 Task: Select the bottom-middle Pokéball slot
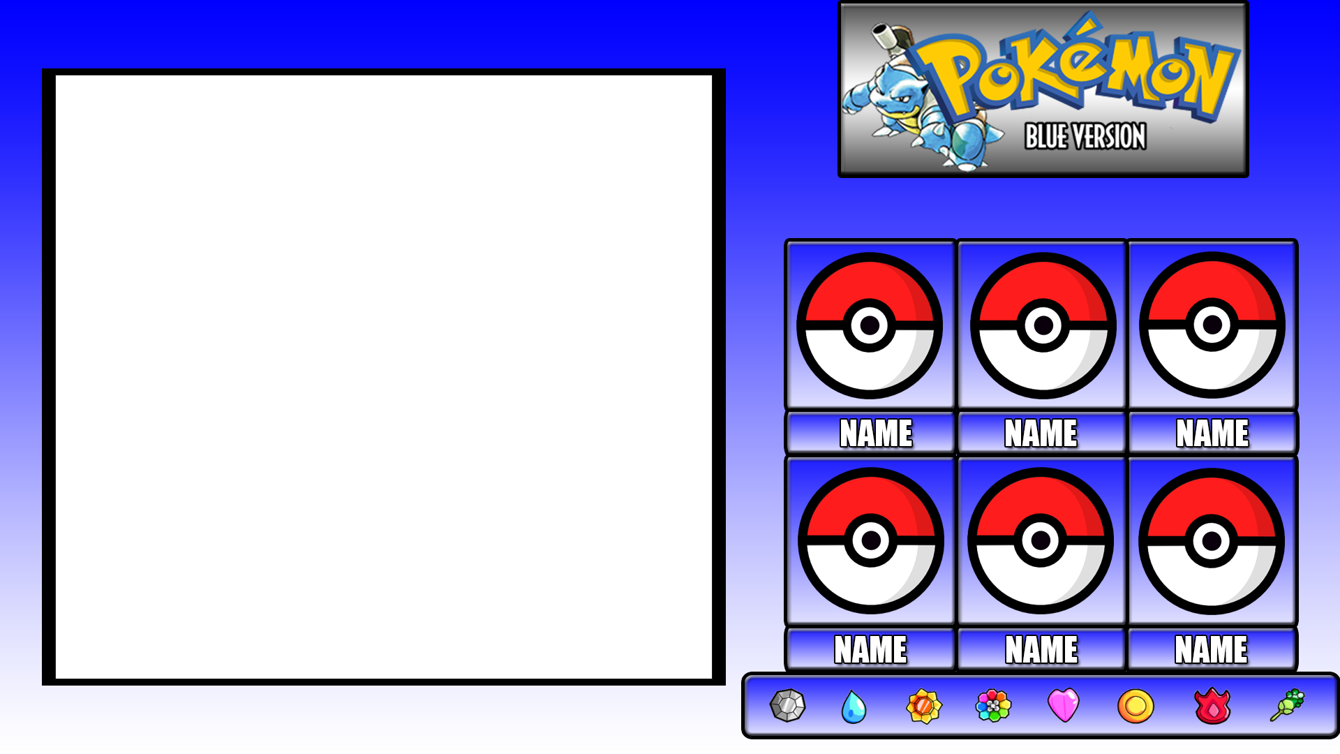(1041, 539)
